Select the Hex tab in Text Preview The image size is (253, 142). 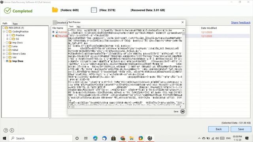tap(79, 27)
